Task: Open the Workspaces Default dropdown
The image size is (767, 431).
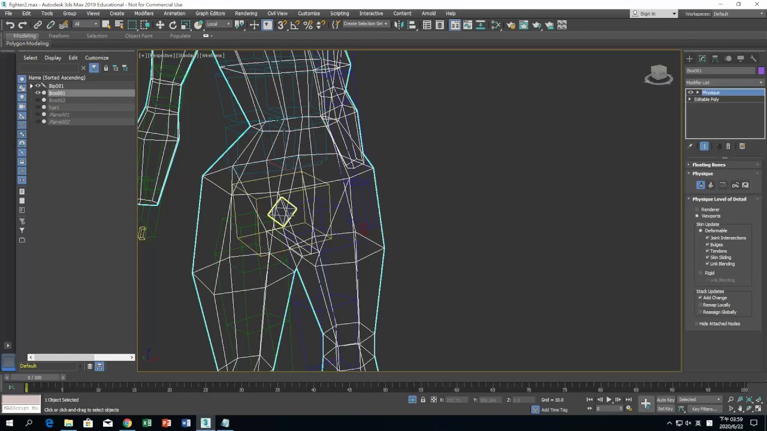Action: 738,14
